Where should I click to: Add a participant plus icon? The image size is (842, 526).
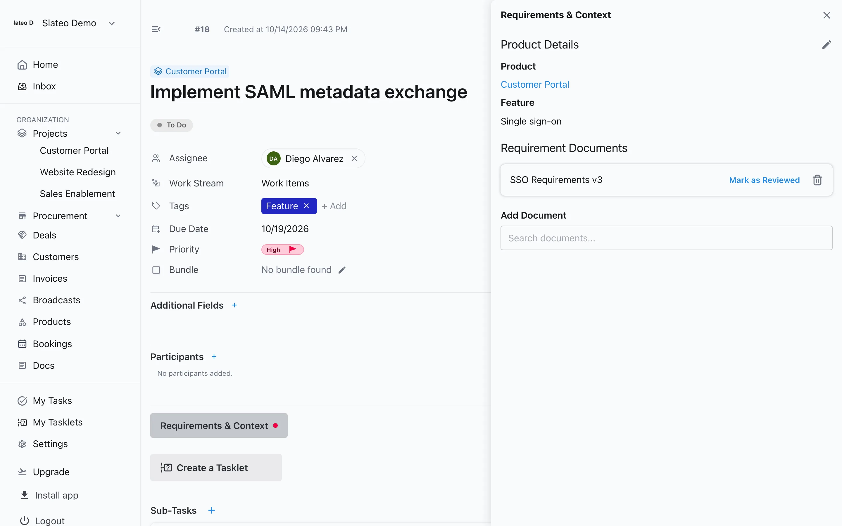click(214, 357)
